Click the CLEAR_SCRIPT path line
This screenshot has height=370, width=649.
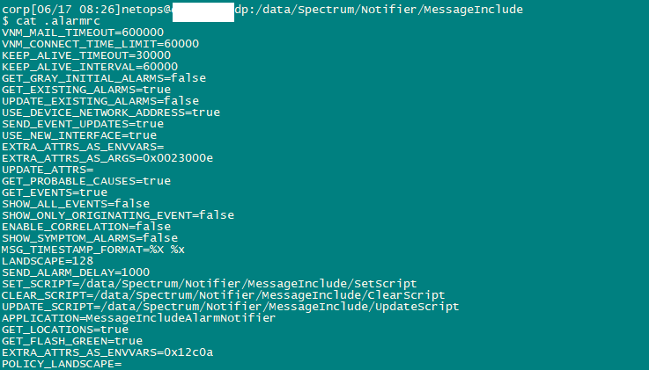pyautogui.click(x=224, y=295)
